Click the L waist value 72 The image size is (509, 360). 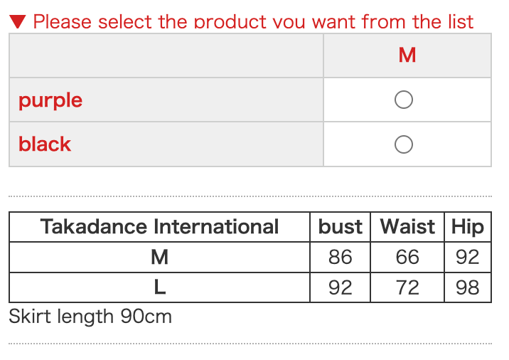pos(407,287)
